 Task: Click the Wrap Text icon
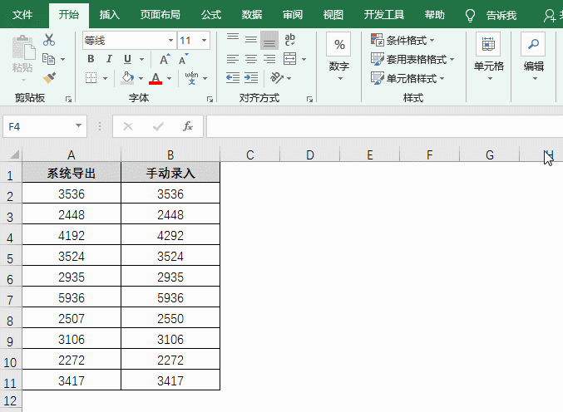[x=289, y=39]
